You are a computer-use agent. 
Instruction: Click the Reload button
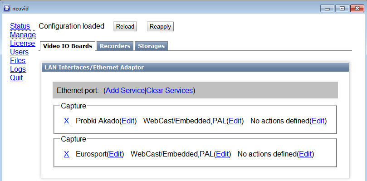point(125,26)
